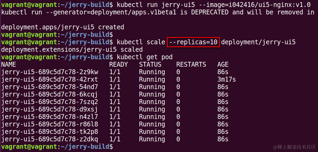Image resolution: width=318 pixels, height=152 pixels.
Task: Click pod name jerry-ui5-689c5d7c78-6kcqj
Action: tap(50, 94)
